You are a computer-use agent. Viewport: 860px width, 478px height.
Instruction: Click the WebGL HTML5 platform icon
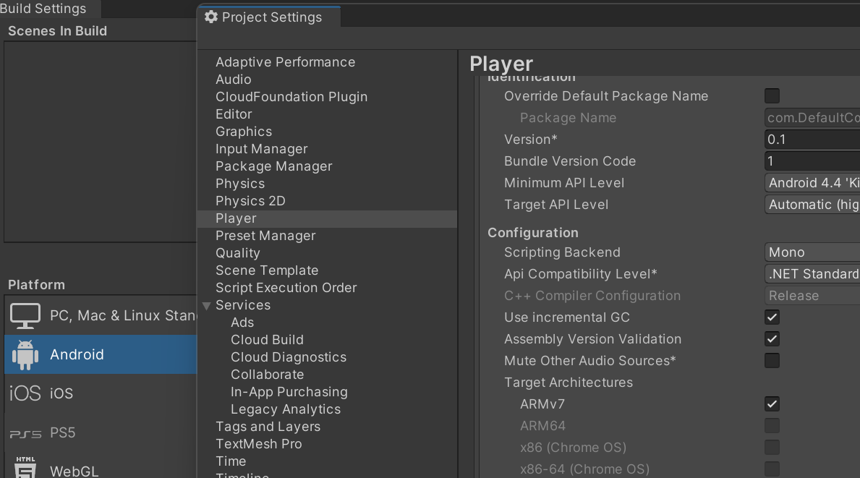(x=25, y=468)
